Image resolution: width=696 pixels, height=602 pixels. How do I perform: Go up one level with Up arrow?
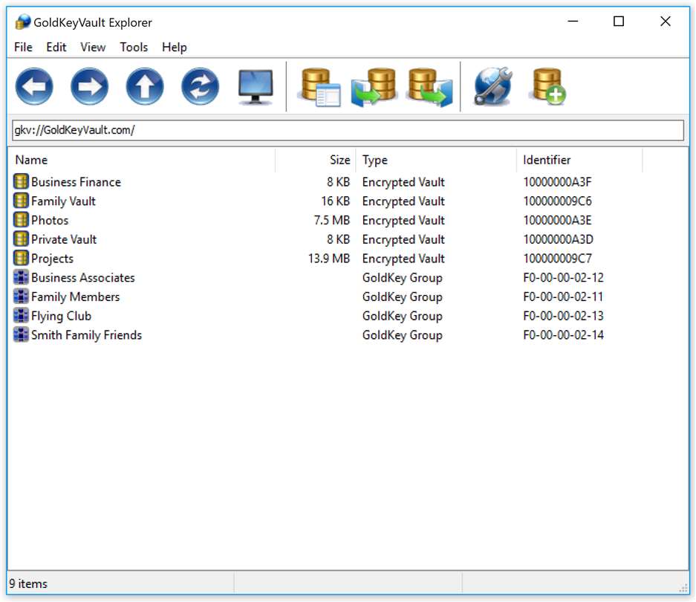145,86
